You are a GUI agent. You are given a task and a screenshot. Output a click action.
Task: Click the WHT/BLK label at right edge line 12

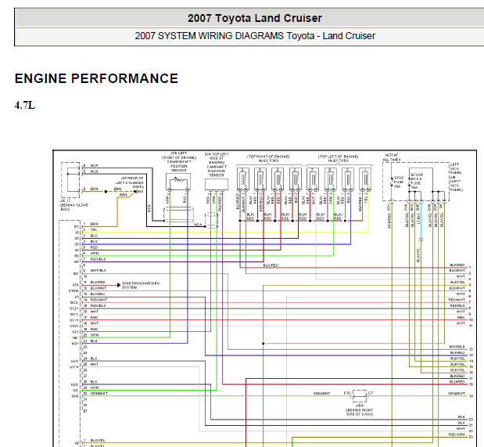[x=457, y=347]
